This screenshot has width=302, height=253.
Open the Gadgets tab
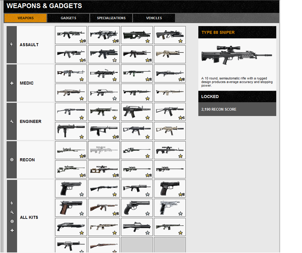tap(68, 18)
